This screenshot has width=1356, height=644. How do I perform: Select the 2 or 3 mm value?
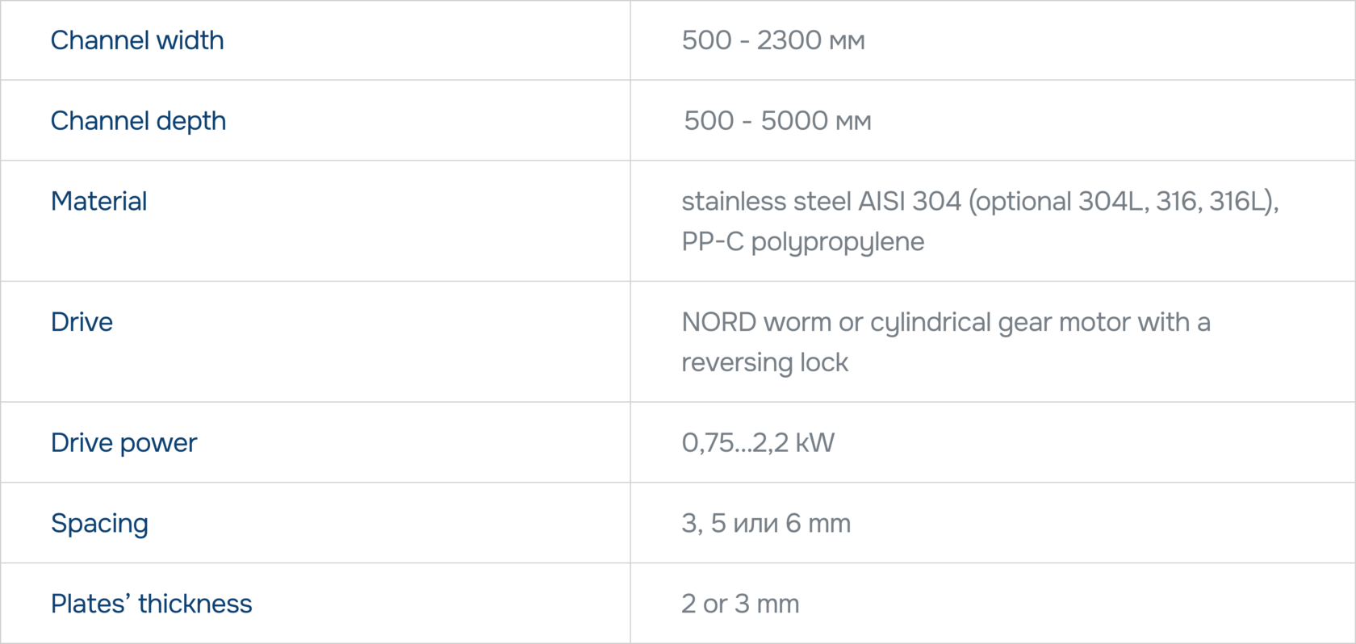coord(740,604)
